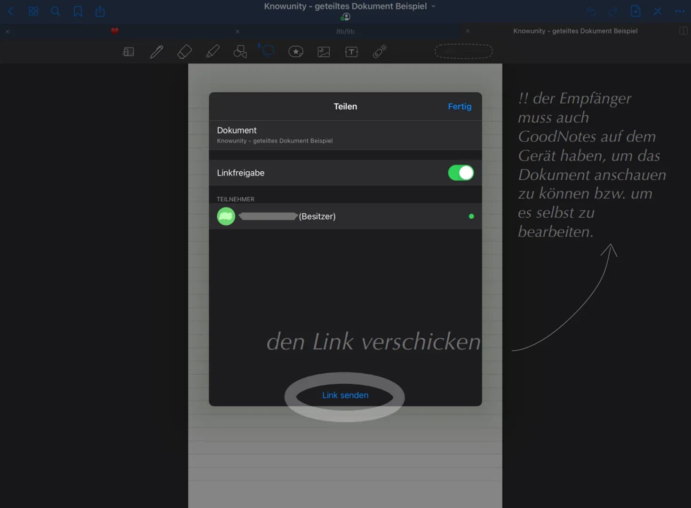The width and height of the screenshot is (691, 508).
Task: Switch to Knowunity geteiltes Dokument Beispiel tab
Action: click(x=575, y=31)
